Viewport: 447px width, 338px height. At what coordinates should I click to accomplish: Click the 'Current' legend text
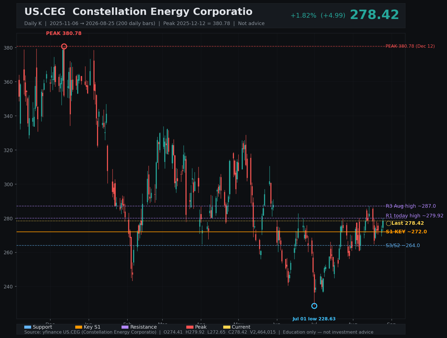(x=241, y=327)
